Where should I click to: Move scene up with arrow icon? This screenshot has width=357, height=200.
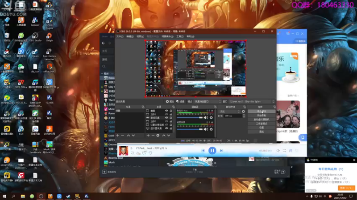pyautogui.click(x=129, y=136)
